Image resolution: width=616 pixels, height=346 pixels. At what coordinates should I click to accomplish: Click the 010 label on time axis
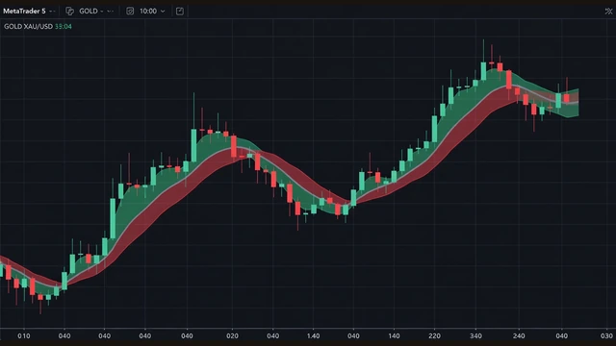point(23,335)
